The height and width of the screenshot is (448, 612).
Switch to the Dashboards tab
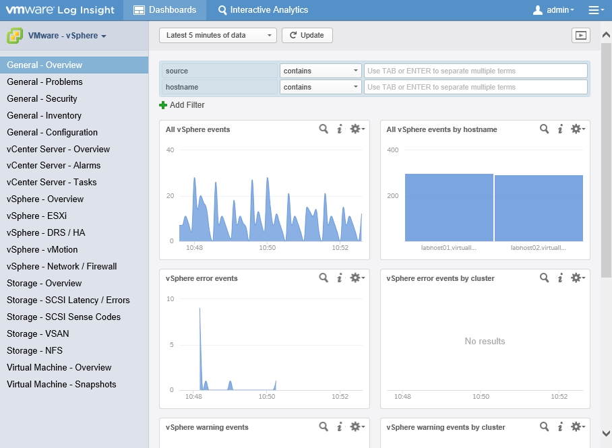[164, 10]
